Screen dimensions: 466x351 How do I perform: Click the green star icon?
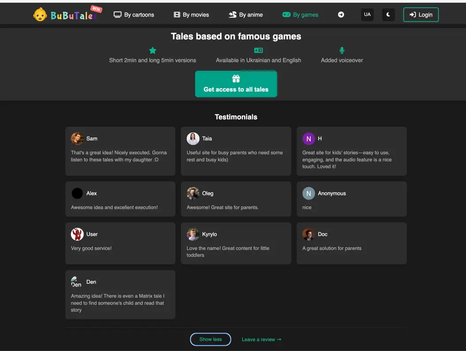[153, 50]
